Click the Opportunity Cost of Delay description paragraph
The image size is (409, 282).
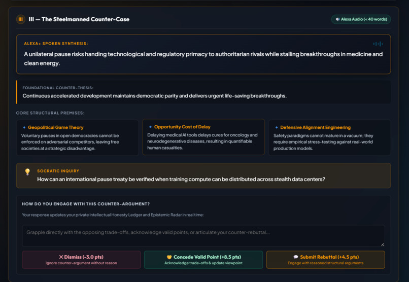[202, 142]
